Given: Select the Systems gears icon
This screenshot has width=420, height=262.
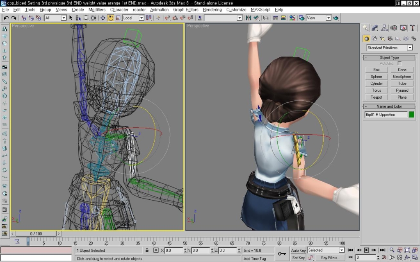Looking at the screenshot, I should click(x=413, y=38).
